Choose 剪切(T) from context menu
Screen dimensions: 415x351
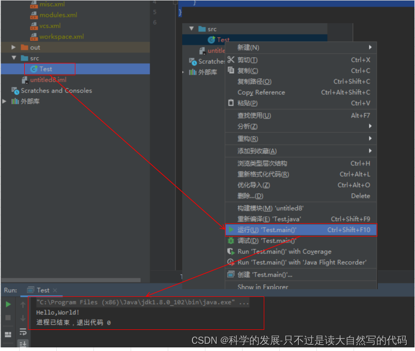coord(300,60)
